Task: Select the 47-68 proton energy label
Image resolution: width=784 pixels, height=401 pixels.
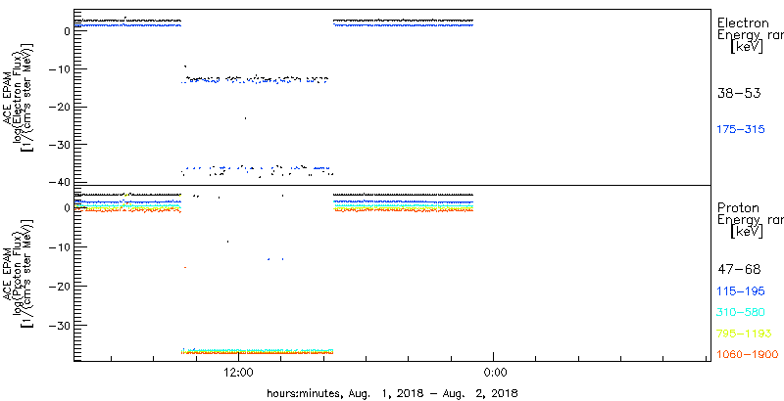Action: [x=739, y=270]
